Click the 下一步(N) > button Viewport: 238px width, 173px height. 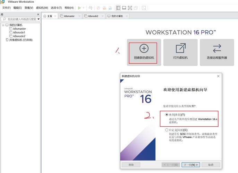[x=191, y=165]
